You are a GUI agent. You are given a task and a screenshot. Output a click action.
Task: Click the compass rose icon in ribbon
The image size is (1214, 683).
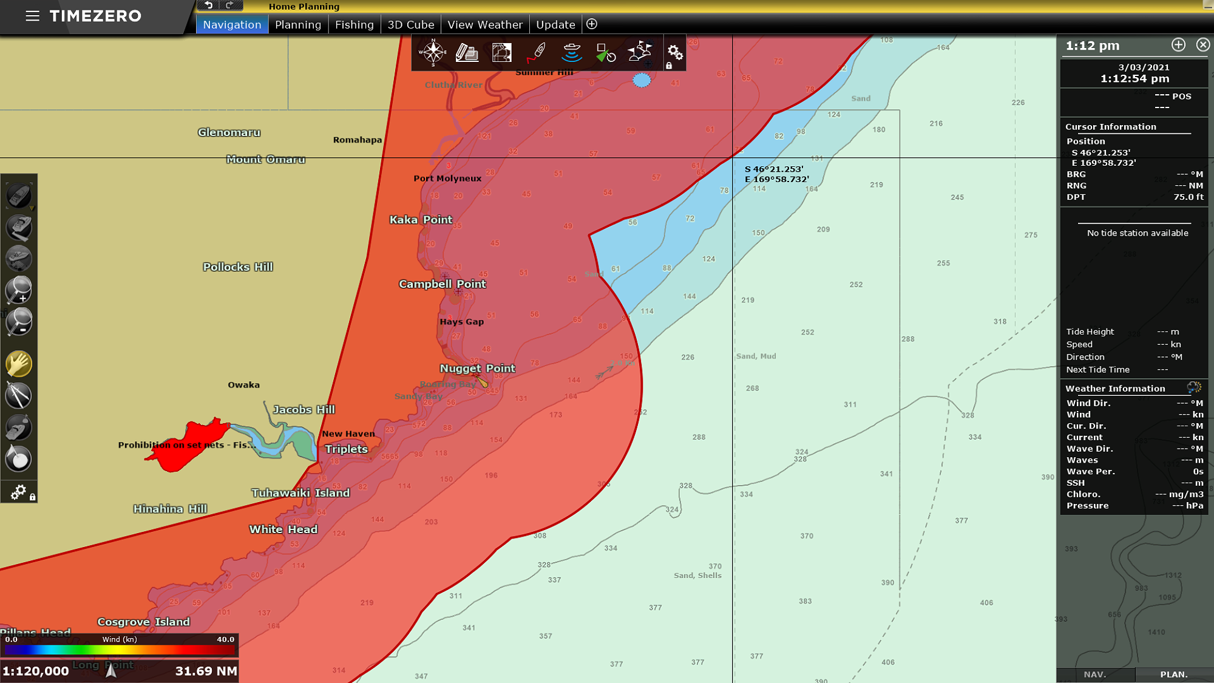click(x=433, y=53)
